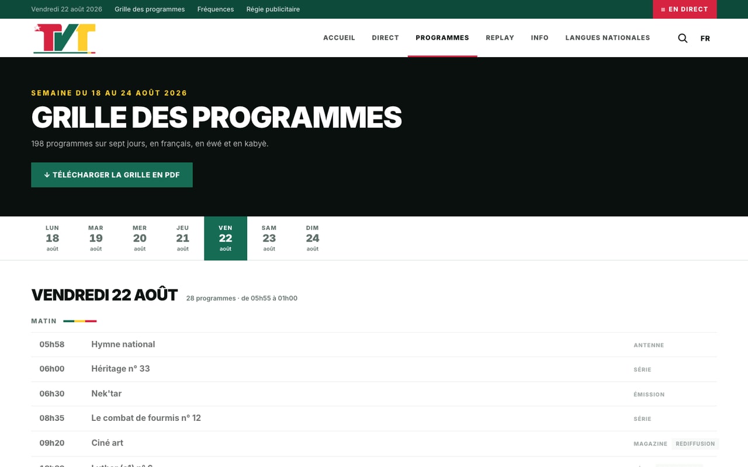The height and width of the screenshot is (467, 748).
Task: Click the 08h35 time slot
Action: pyautogui.click(x=52, y=418)
